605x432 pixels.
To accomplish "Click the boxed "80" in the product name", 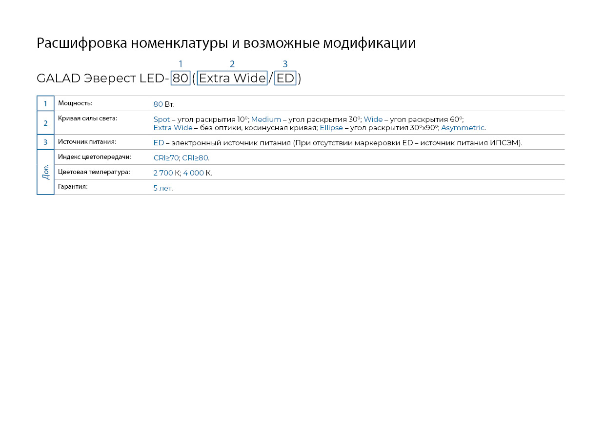I will (x=180, y=78).
